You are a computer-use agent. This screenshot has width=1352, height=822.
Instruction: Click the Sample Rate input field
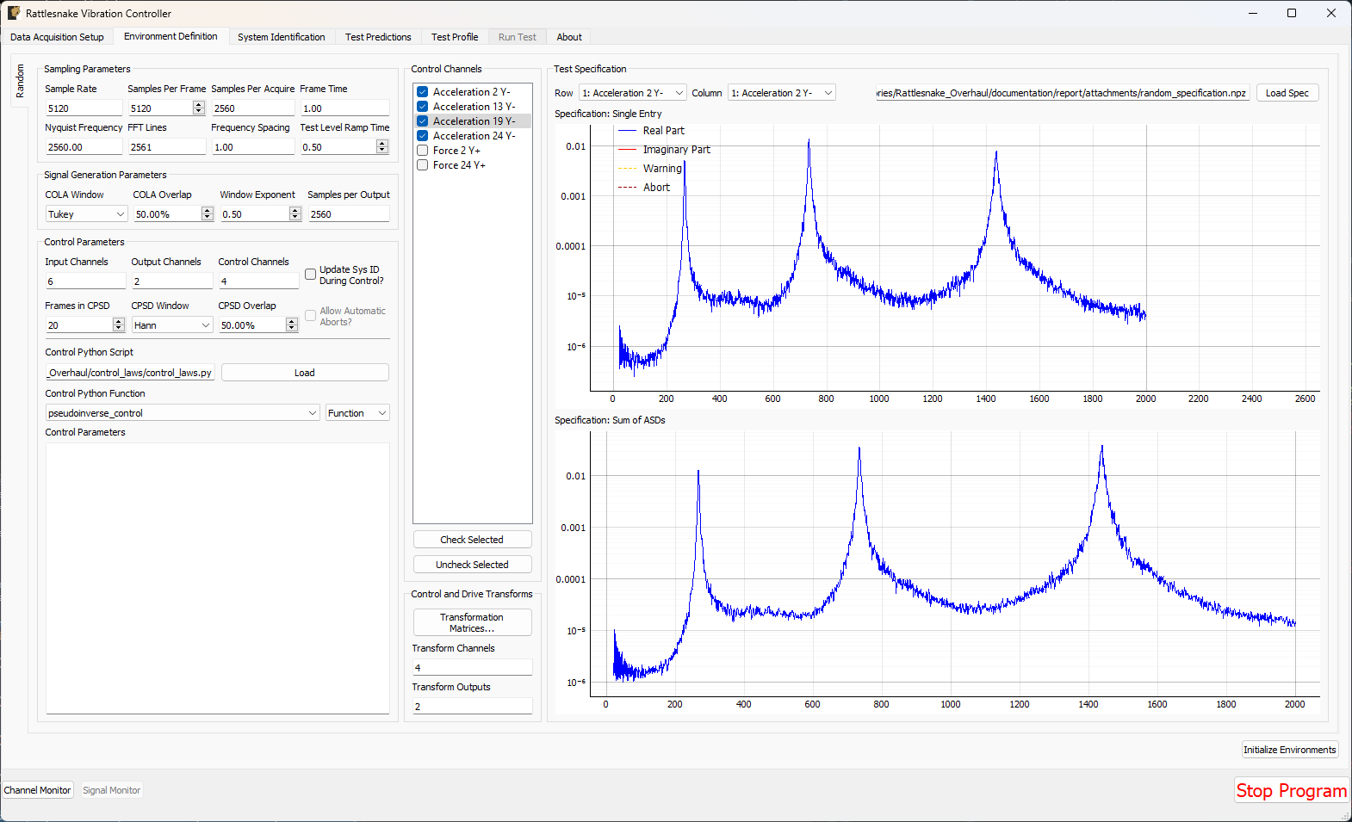(84, 108)
